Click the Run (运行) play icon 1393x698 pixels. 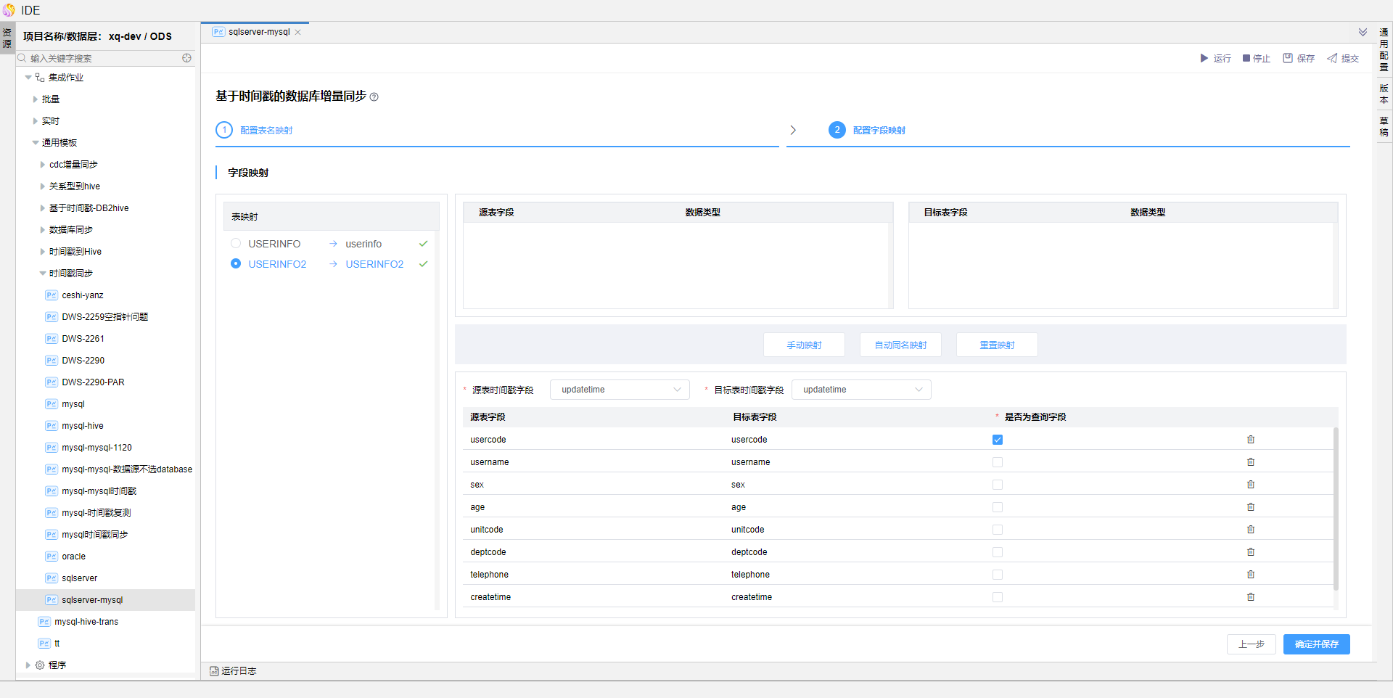pyautogui.click(x=1204, y=58)
